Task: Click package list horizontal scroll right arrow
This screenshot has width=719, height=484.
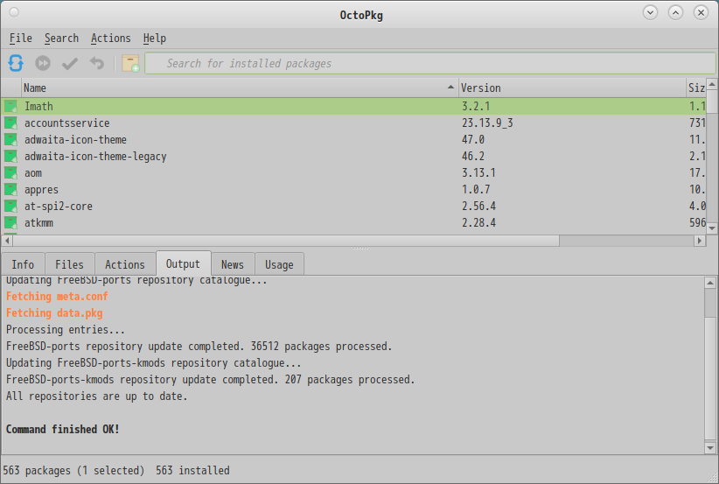Action: pyautogui.click(x=699, y=241)
